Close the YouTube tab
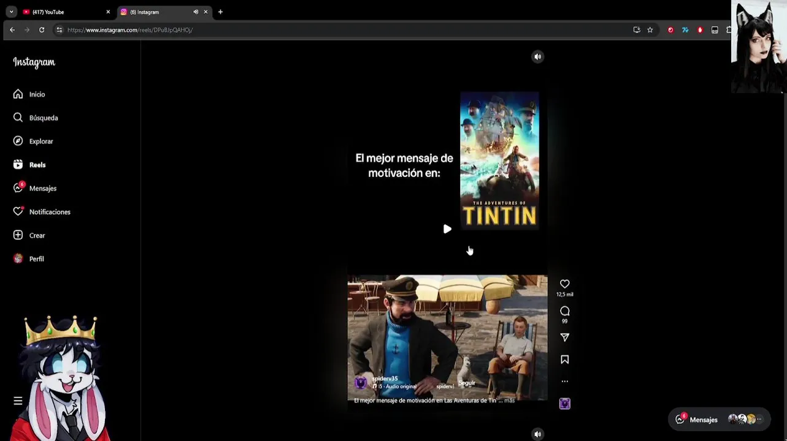The image size is (787, 441). click(108, 12)
